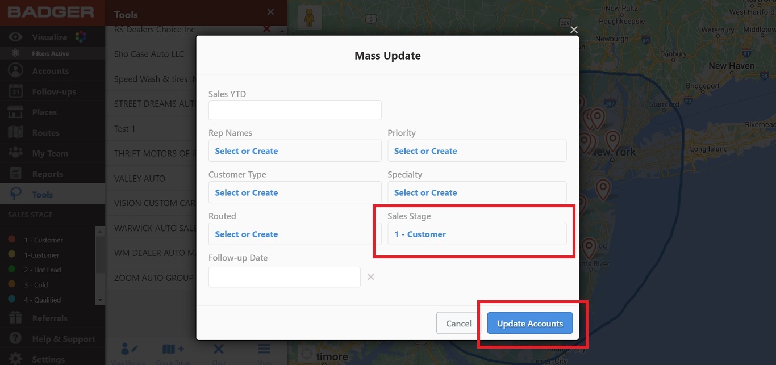Viewport: 776px width, 365px height.
Task: Select the THRIFT MOTORS row
Action: coord(151,153)
